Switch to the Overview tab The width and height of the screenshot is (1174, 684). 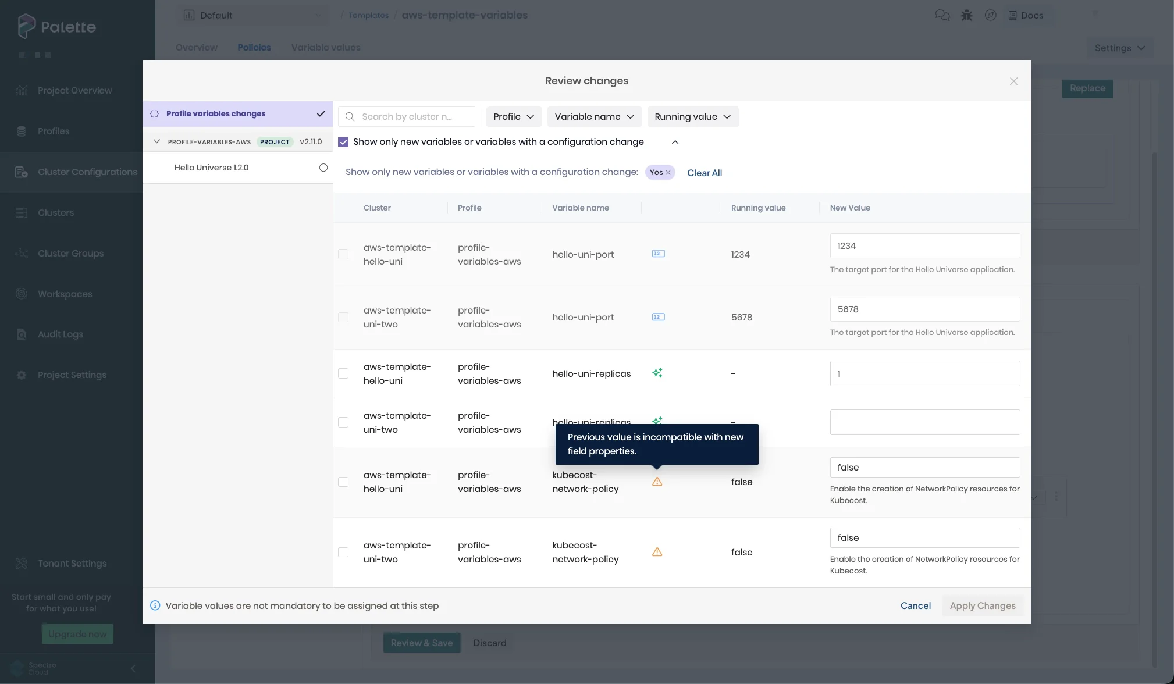[196, 47]
